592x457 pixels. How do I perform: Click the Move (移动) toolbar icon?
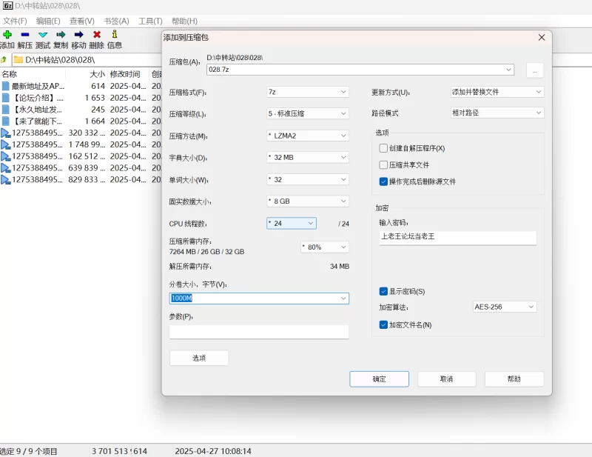click(78, 35)
